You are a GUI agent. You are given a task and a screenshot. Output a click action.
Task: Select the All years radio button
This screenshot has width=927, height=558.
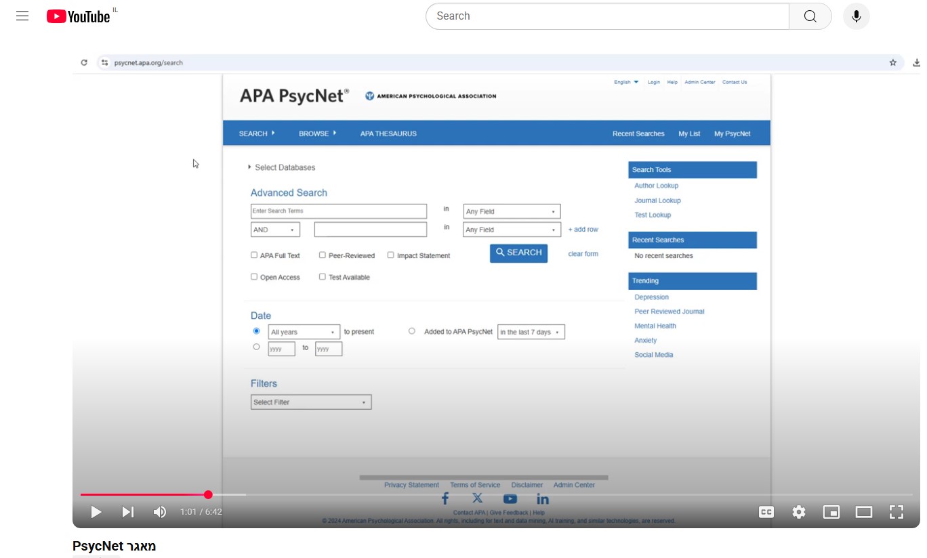pyautogui.click(x=256, y=331)
